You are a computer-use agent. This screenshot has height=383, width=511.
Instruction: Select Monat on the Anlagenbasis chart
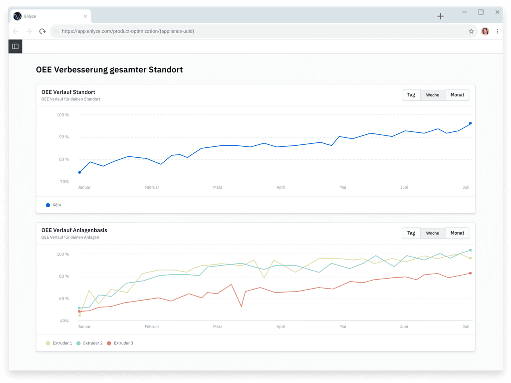[x=457, y=233]
